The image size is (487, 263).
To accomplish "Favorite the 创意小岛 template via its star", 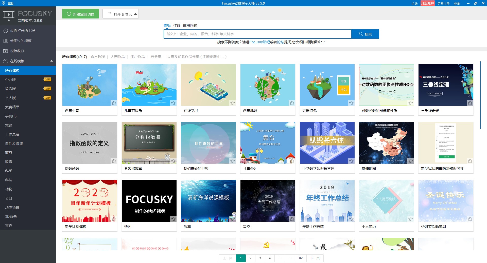I will (114, 103).
